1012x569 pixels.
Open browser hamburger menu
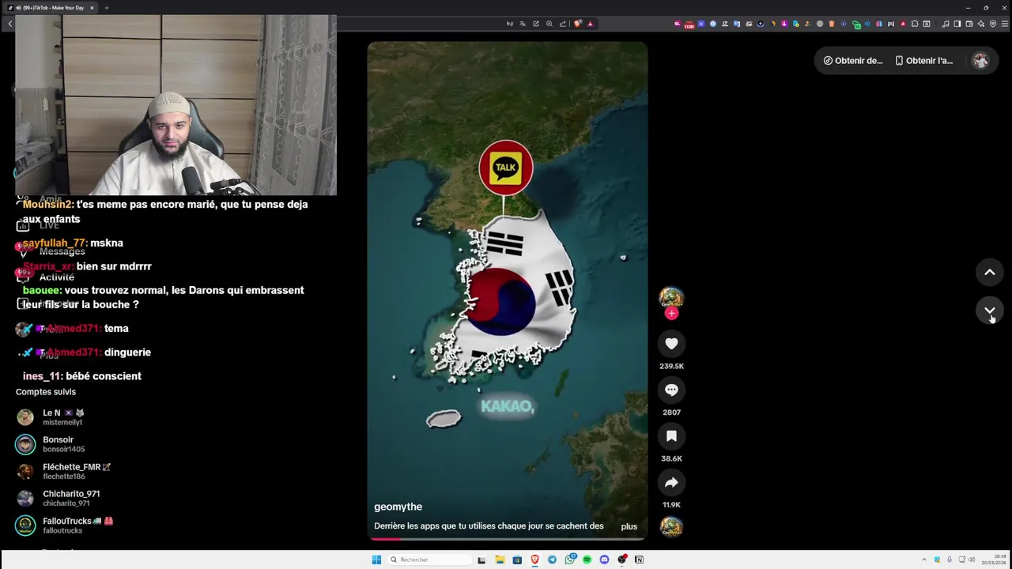[1005, 24]
